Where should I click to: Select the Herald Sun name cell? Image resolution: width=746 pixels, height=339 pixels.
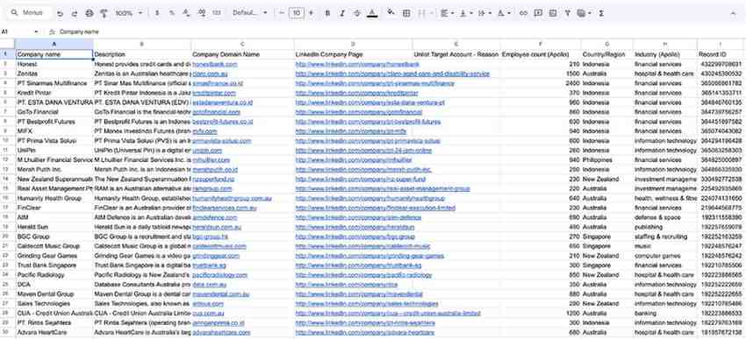(x=54, y=227)
